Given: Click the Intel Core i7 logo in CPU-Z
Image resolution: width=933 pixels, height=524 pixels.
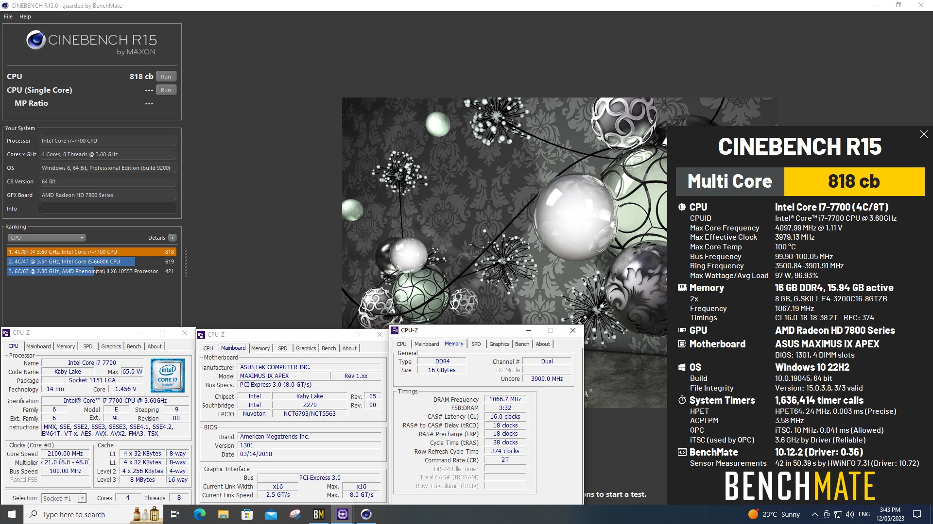Looking at the screenshot, I should point(168,376).
